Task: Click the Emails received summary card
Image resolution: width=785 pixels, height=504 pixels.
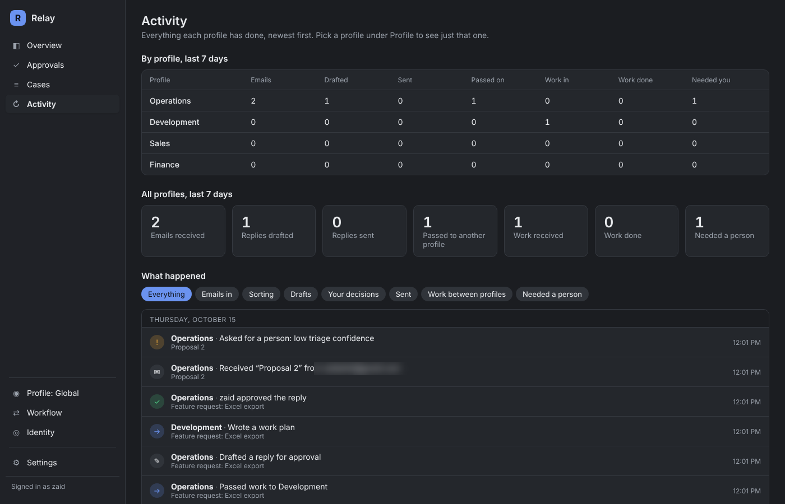Action: pos(183,231)
